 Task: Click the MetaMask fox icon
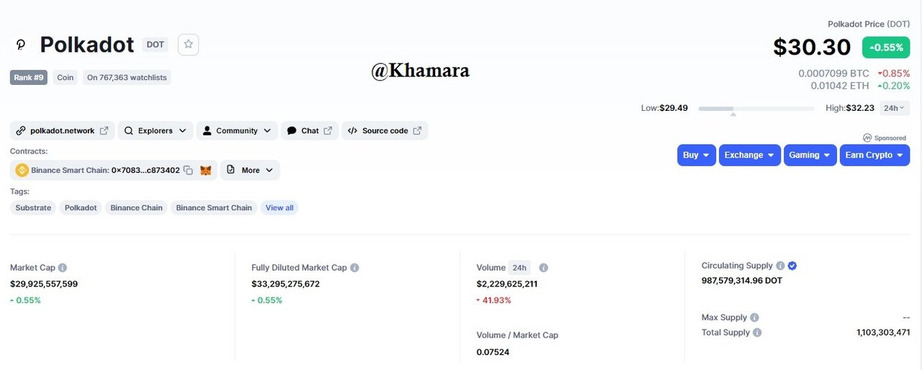(x=206, y=171)
